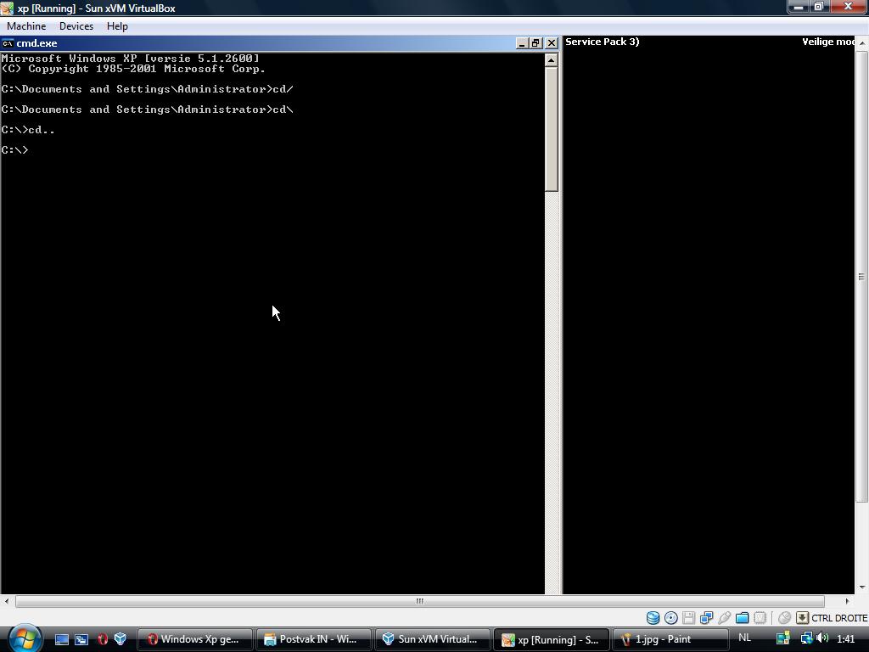Viewport: 869px width, 652px height.
Task: Click the CTRL DROITE host key label
Action: [x=839, y=618]
